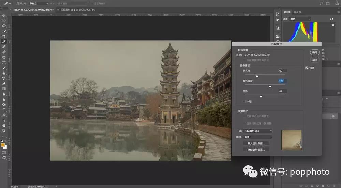Screen dimensions: 341x188
Task: Click the 渐隐 value field showing 41
Action: (x=282, y=91)
